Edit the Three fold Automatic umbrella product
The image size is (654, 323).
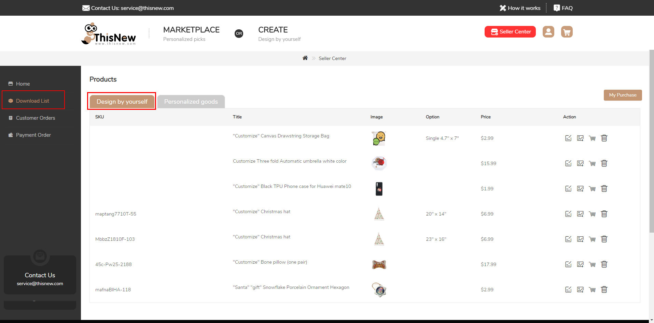tap(568, 163)
